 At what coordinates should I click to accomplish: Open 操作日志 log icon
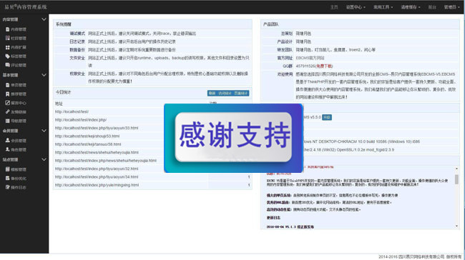pyautogui.click(x=7, y=187)
